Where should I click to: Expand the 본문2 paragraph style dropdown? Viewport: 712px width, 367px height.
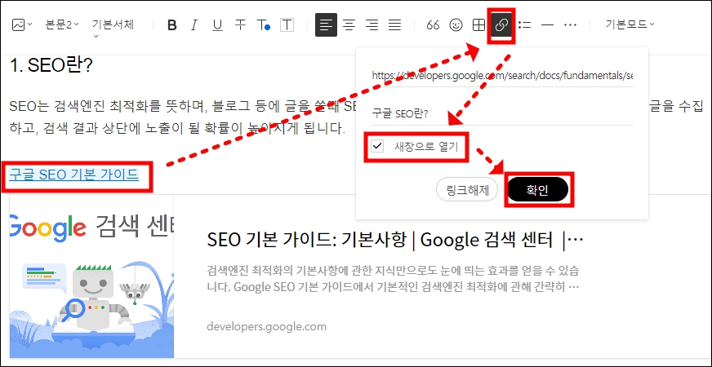(x=62, y=24)
